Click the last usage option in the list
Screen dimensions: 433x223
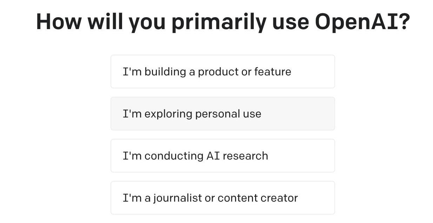pyautogui.click(x=222, y=198)
